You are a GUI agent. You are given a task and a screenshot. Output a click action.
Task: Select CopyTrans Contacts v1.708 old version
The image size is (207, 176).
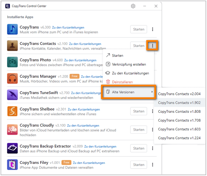tap(179, 120)
